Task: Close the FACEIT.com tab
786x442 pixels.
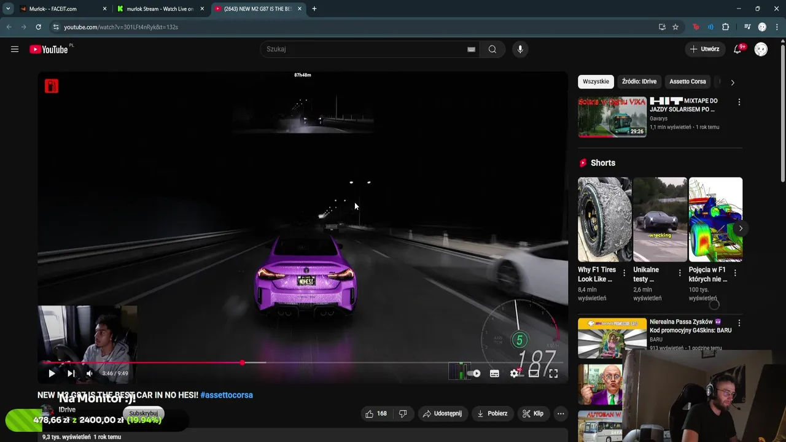Action: tap(104, 9)
